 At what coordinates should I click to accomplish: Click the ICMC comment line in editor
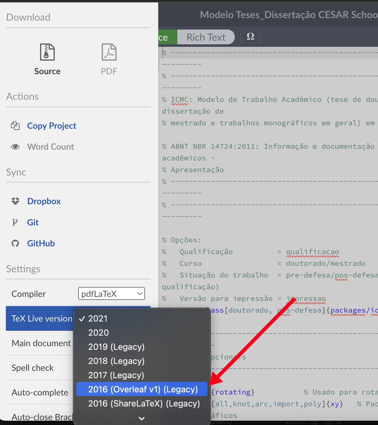click(270, 99)
